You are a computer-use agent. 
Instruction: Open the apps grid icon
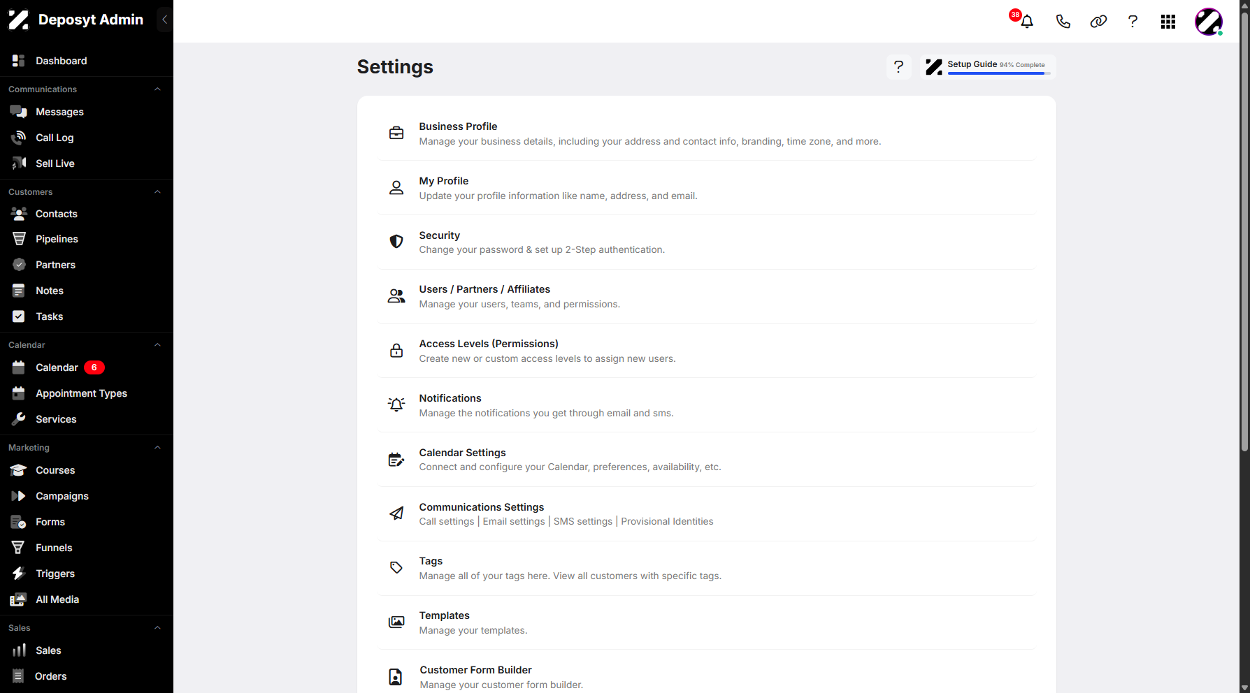(1168, 22)
